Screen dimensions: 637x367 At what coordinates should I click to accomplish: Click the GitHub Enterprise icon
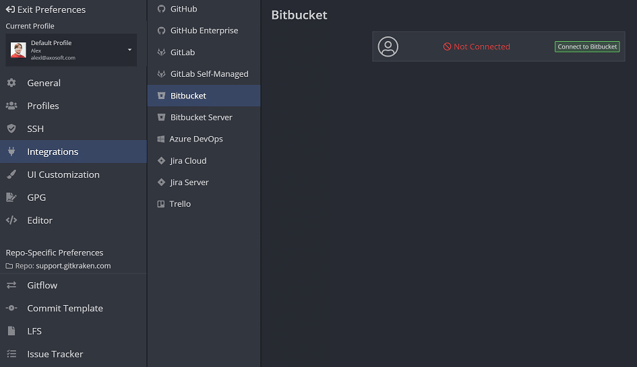coord(161,30)
